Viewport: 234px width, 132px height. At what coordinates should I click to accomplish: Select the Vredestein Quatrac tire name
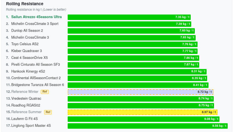[x=26, y=99]
